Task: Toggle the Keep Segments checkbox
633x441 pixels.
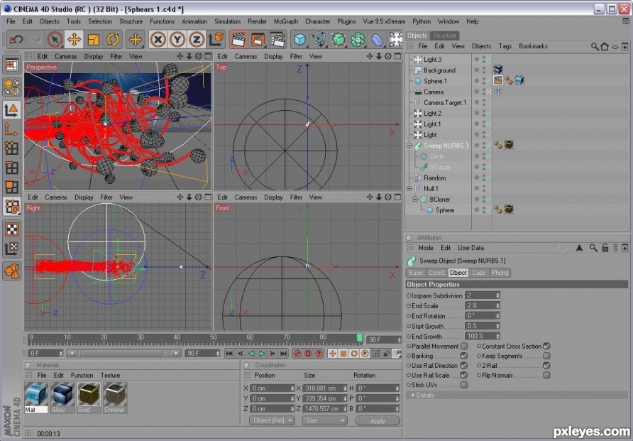Action: pos(546,356)
